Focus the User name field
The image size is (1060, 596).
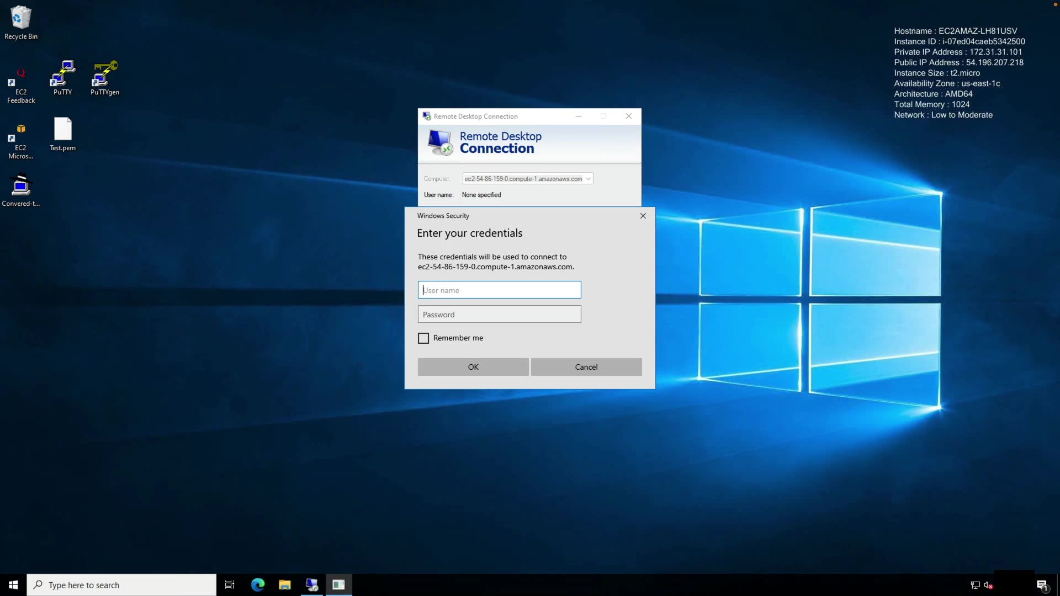tap(499, 290)
